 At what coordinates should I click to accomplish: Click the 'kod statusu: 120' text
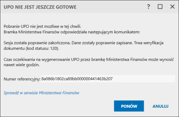(42, 48)
